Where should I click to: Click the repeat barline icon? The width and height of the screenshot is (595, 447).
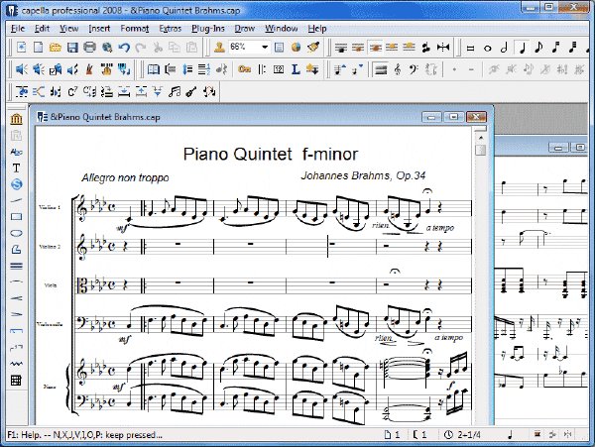[262, 69]
